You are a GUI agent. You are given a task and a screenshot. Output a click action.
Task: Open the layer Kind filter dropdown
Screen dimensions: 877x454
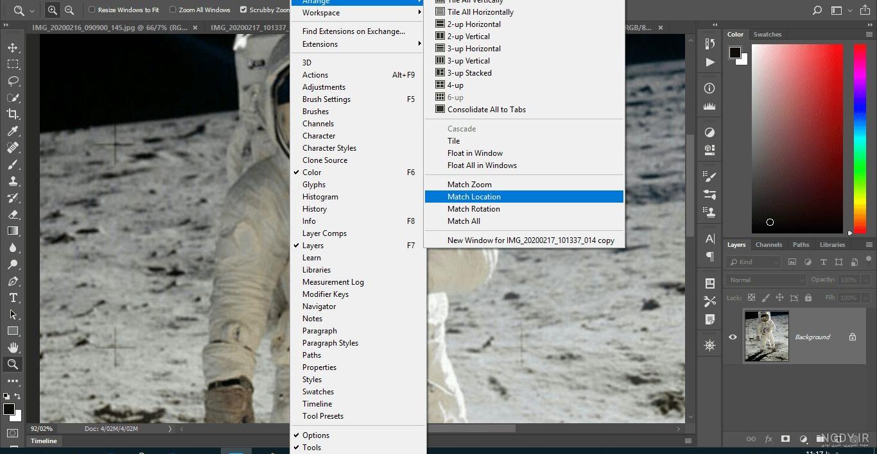point(753,262)
